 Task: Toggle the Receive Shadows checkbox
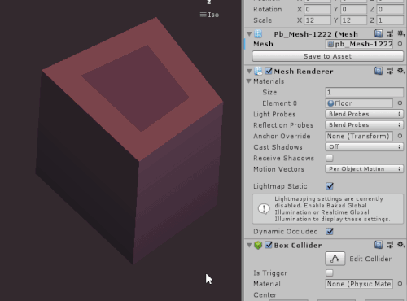click(330, 158)
